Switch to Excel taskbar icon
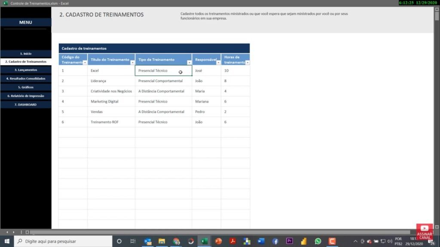 click(204, 241)
